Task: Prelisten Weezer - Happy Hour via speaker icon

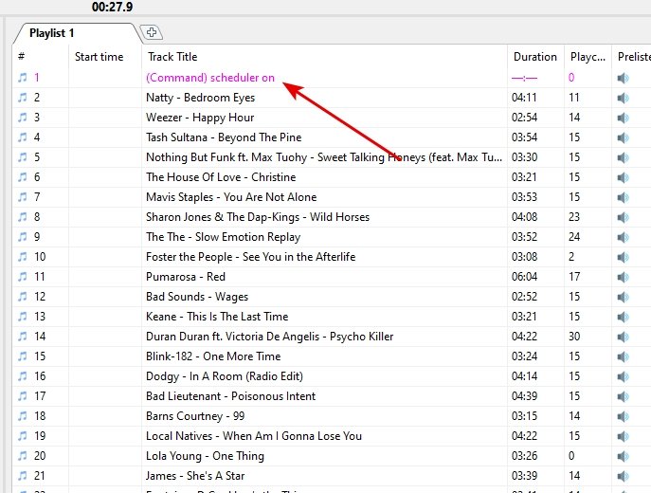Action: (x=624, y=118)
